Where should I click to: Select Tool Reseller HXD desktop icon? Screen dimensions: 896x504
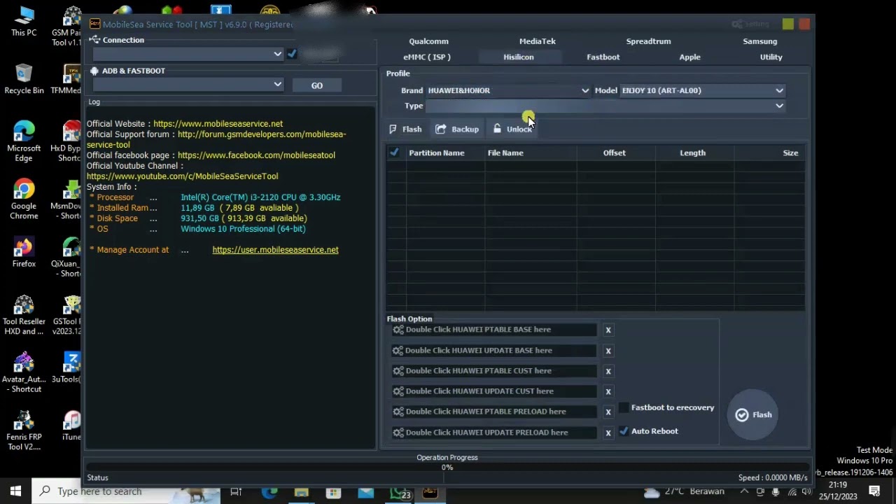click(24, 315)
